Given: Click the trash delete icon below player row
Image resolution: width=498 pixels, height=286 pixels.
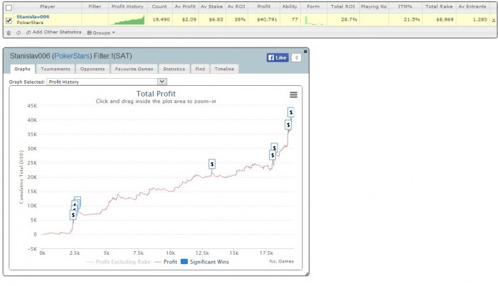Looking at the screenshot, I should pos(9,33).
